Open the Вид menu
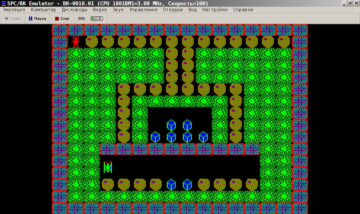Screen dimensions: 360x214 point(193,10)
